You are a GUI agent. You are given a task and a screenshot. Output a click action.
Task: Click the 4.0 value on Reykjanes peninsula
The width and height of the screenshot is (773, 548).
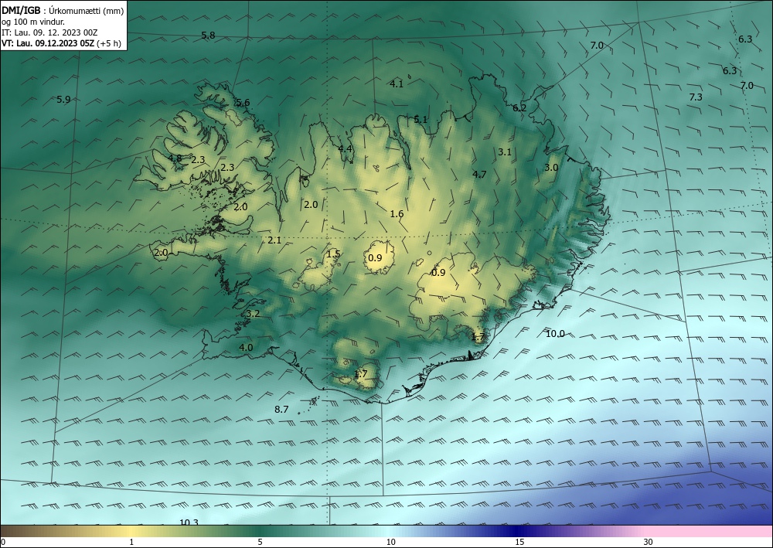click(x=246, y=348)
